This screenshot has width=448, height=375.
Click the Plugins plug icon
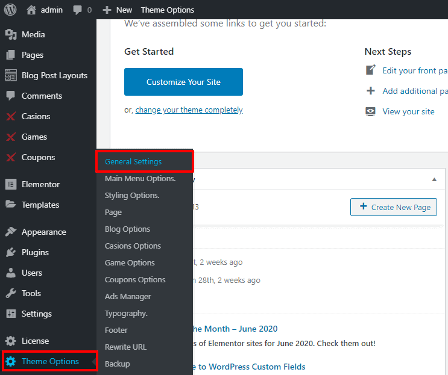point(11,252)
